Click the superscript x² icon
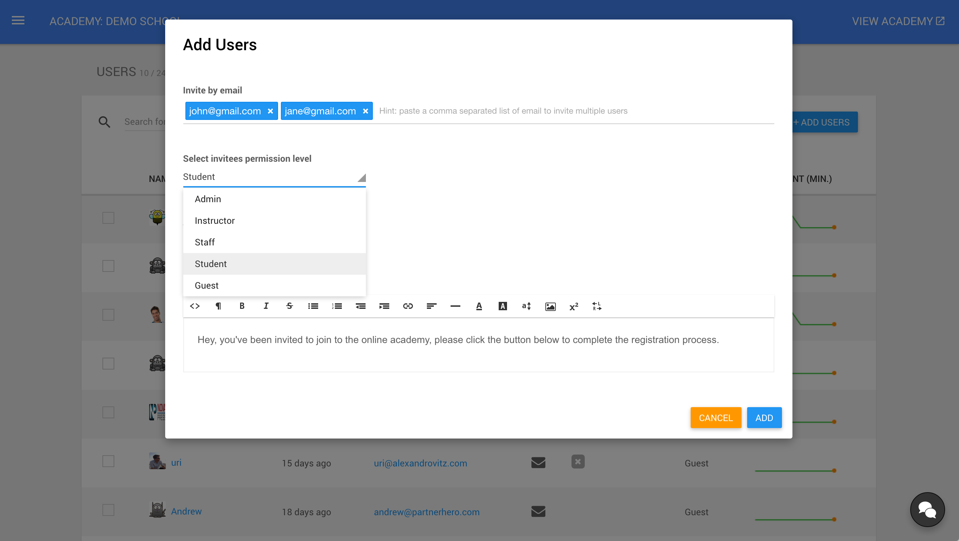Screen dimensions: 959x541 574,306
